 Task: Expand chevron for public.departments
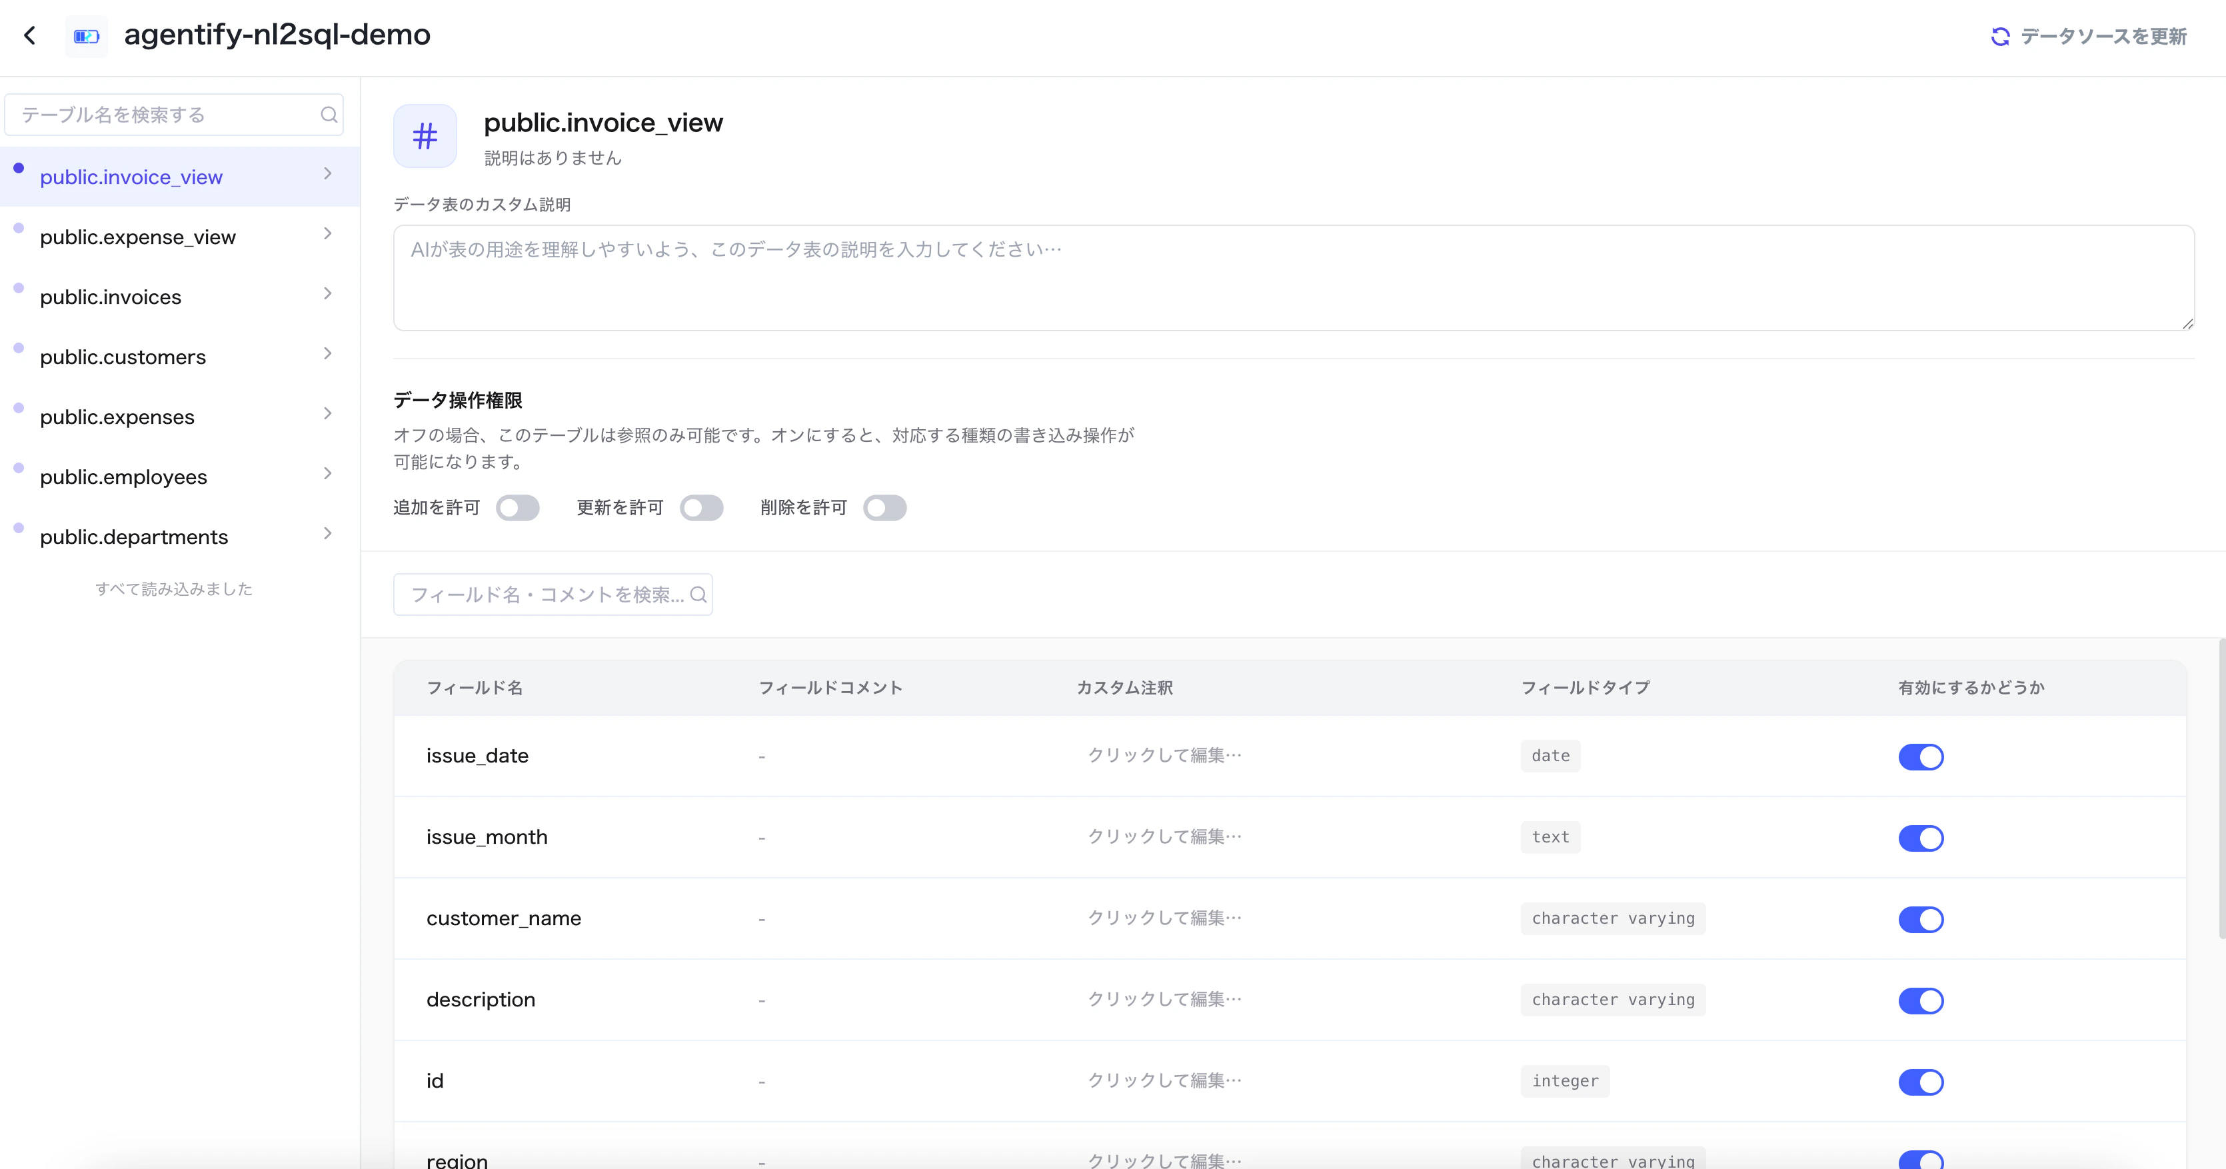pyautogui.click(x=327, y=533)
